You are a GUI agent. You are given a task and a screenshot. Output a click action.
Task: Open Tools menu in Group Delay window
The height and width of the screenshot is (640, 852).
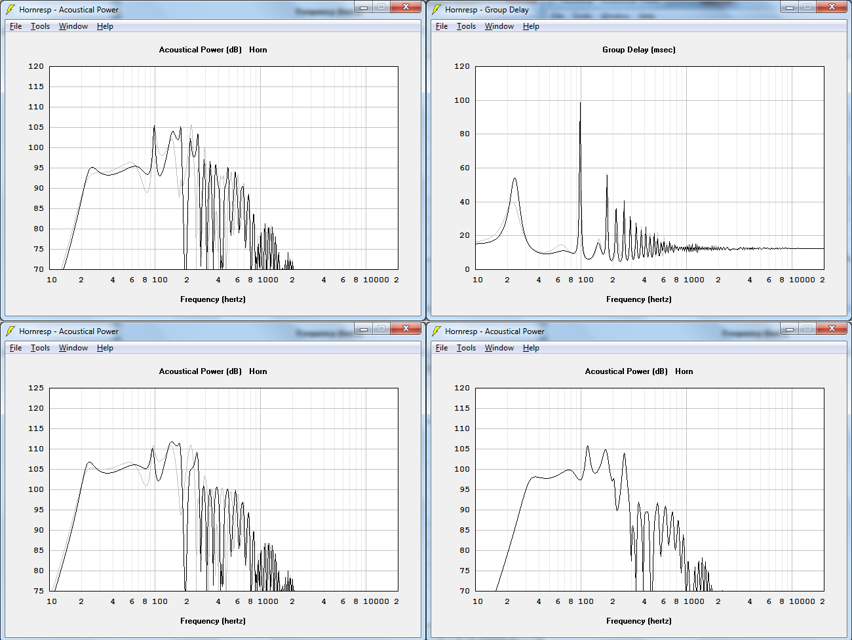[x=466, y=26]
